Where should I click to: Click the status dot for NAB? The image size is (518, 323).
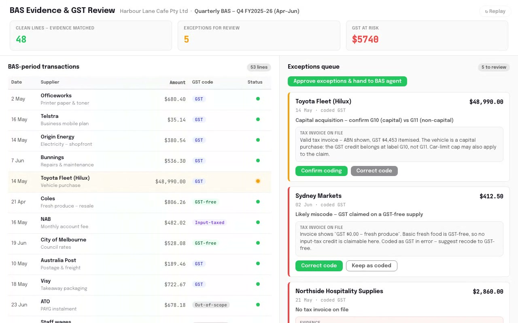click(258, 222)
